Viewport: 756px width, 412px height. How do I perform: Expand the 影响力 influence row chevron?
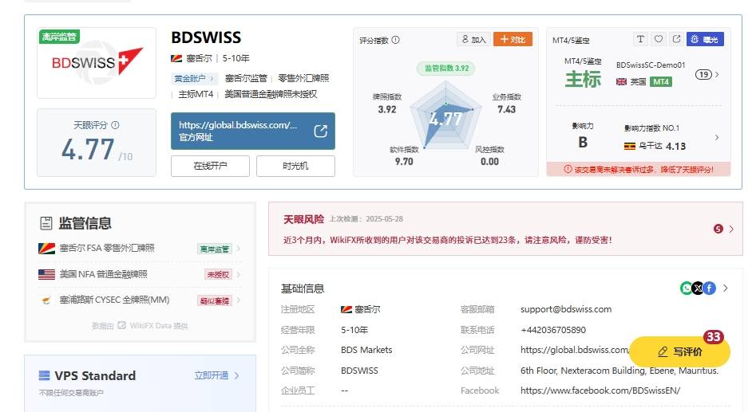pos(717,138)
